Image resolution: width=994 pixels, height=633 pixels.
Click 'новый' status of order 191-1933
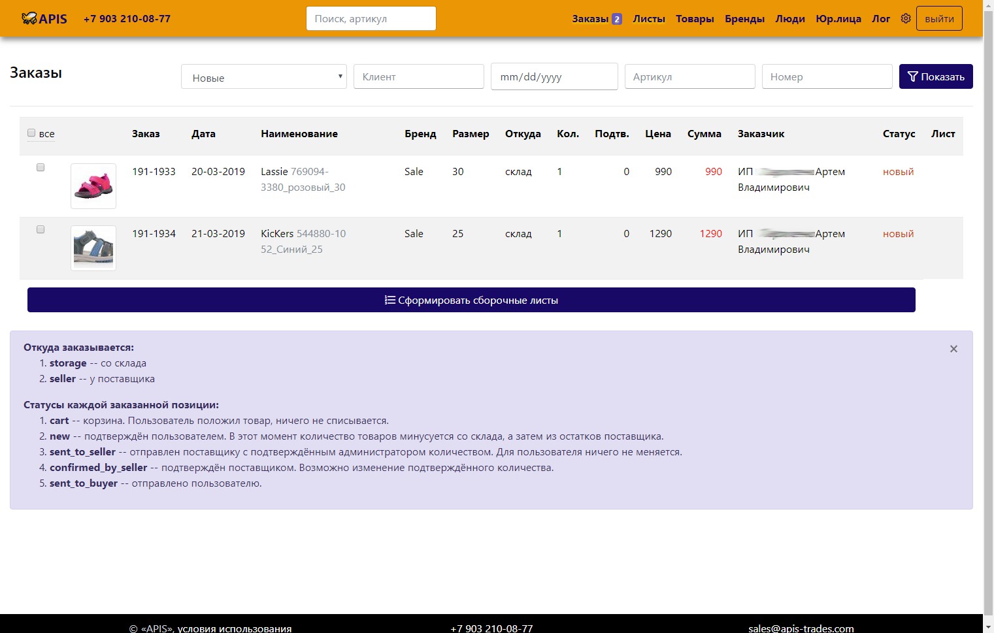click(x=898, y=172)
